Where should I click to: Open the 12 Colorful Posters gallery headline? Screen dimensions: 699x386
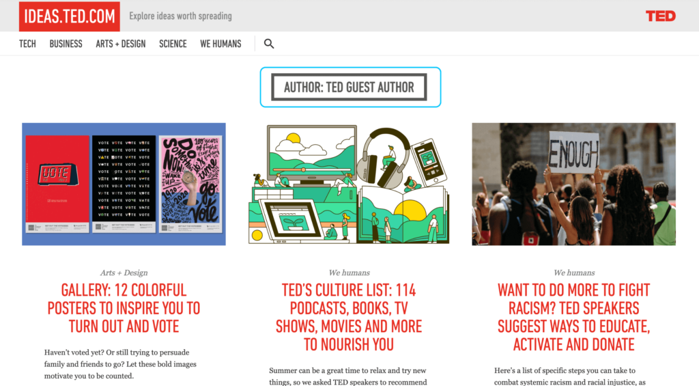[124, 308]
